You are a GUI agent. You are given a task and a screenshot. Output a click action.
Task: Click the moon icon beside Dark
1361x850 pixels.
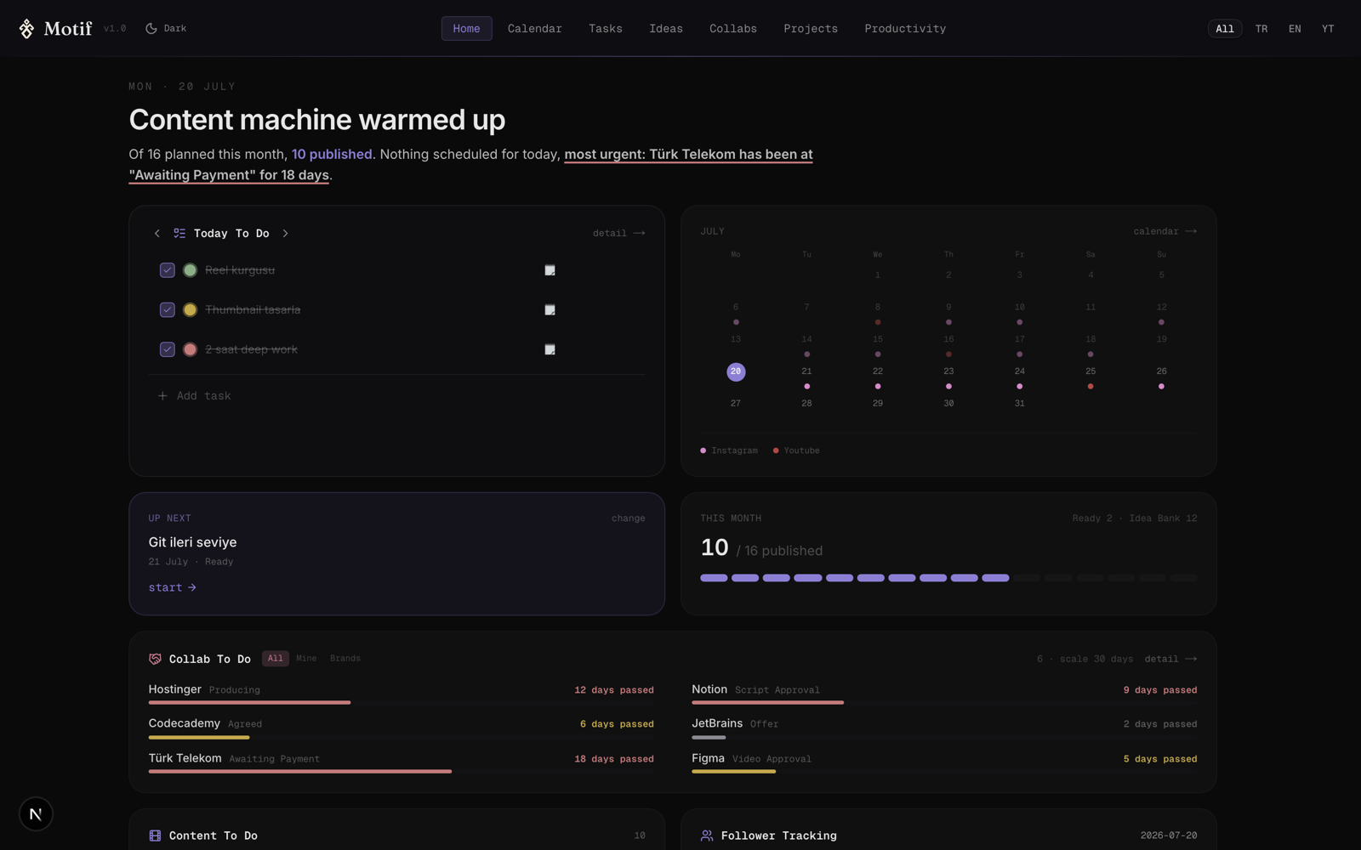pos(151,29)
